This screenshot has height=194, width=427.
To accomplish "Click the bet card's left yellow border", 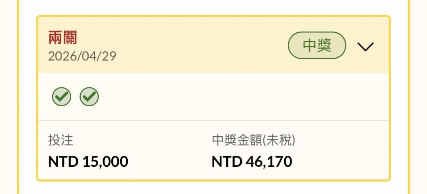I will 38,99.
